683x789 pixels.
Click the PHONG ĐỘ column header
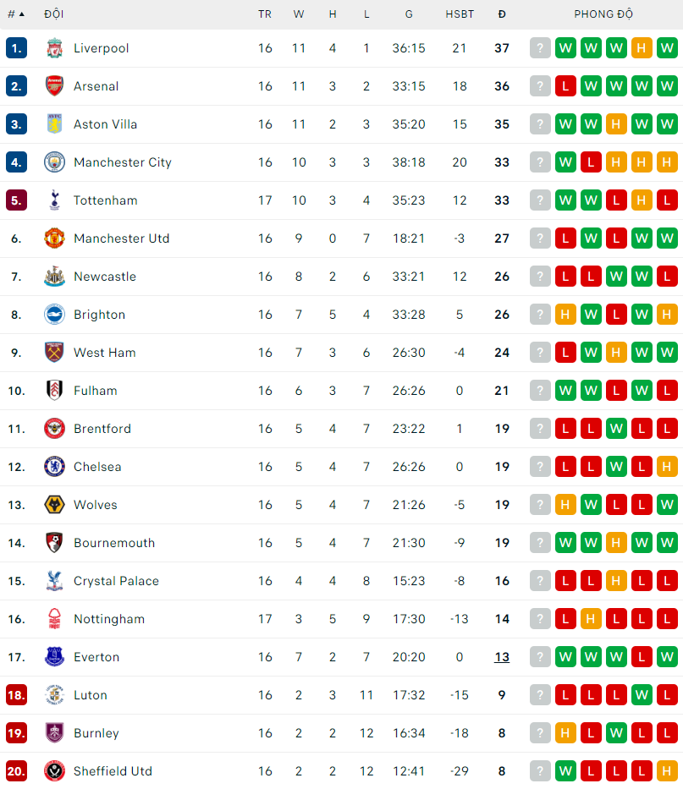603,14
